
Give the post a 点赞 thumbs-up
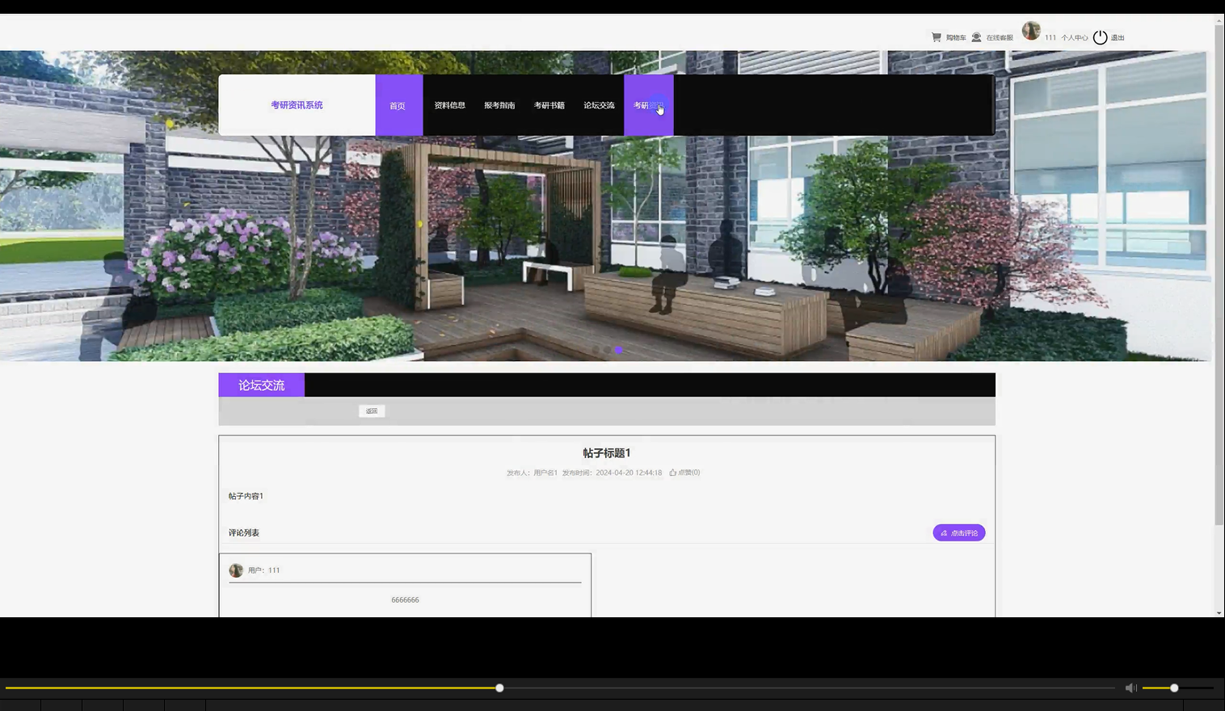pos(684,472)
